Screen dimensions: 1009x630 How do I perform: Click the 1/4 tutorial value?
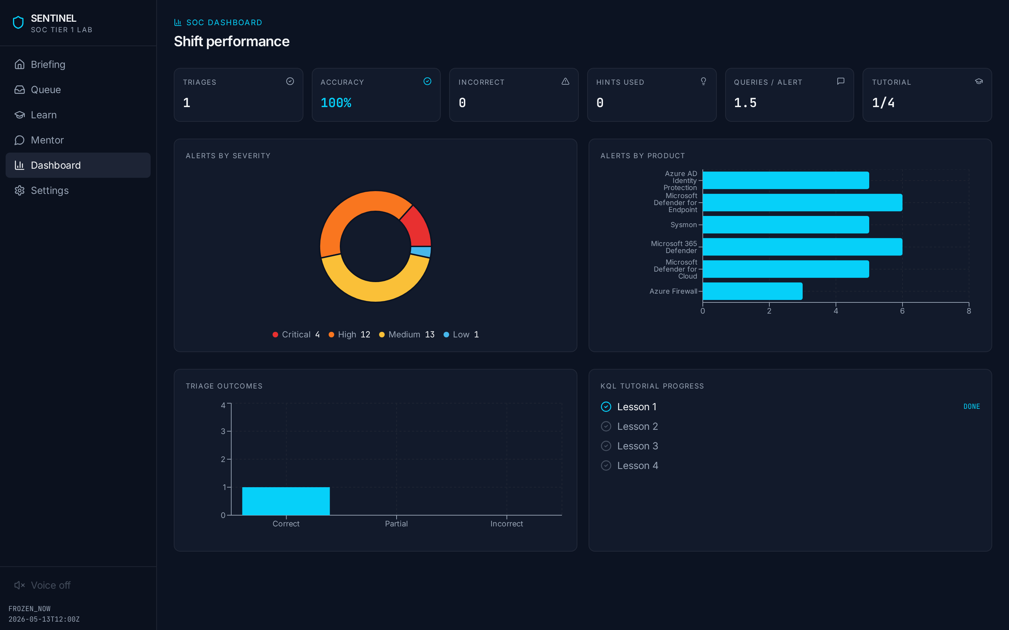(883, 103)
